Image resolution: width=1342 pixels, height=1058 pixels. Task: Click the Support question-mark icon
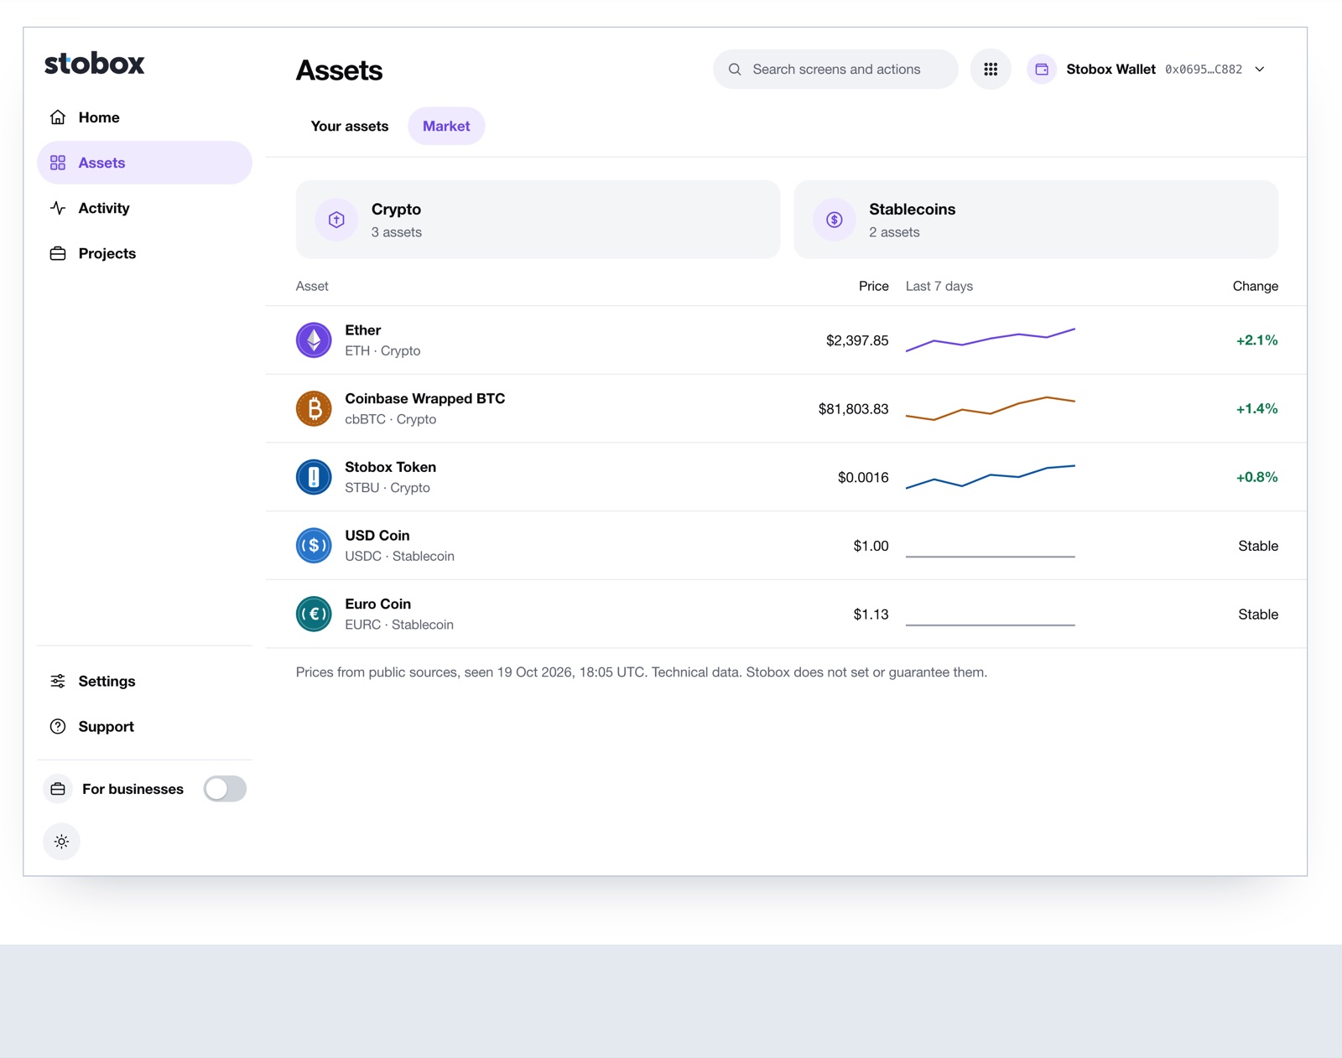tap(58, 726)
